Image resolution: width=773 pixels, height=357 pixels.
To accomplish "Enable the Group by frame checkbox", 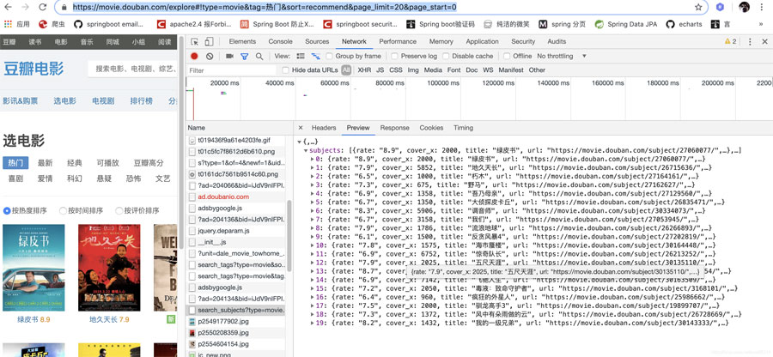I will tap(329, 56).
